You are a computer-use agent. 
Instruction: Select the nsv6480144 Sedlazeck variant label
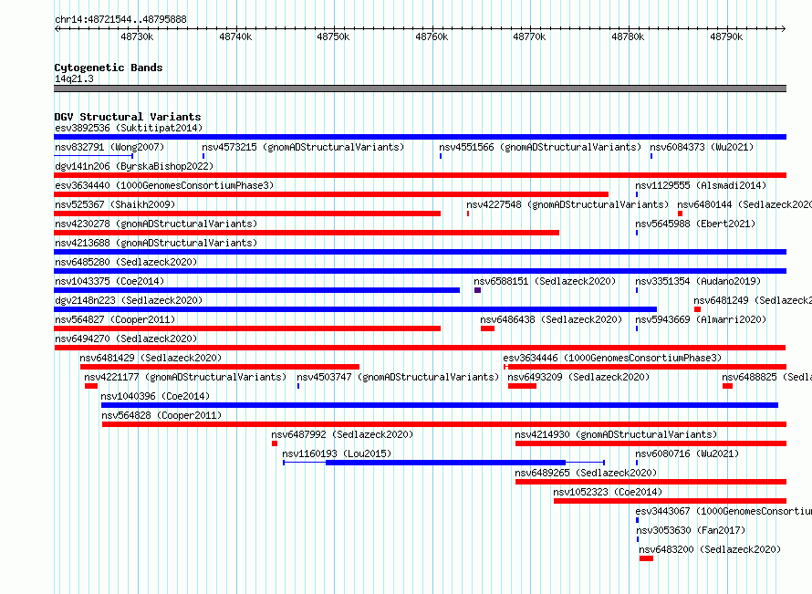pos(744,204)
